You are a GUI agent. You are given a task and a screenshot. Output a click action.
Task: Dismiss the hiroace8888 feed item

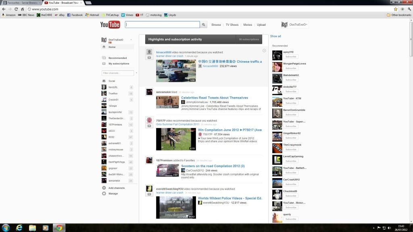264,51
